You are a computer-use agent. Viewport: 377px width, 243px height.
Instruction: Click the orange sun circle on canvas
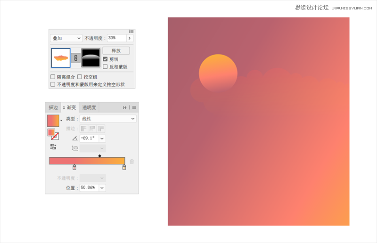click(218, 73)
